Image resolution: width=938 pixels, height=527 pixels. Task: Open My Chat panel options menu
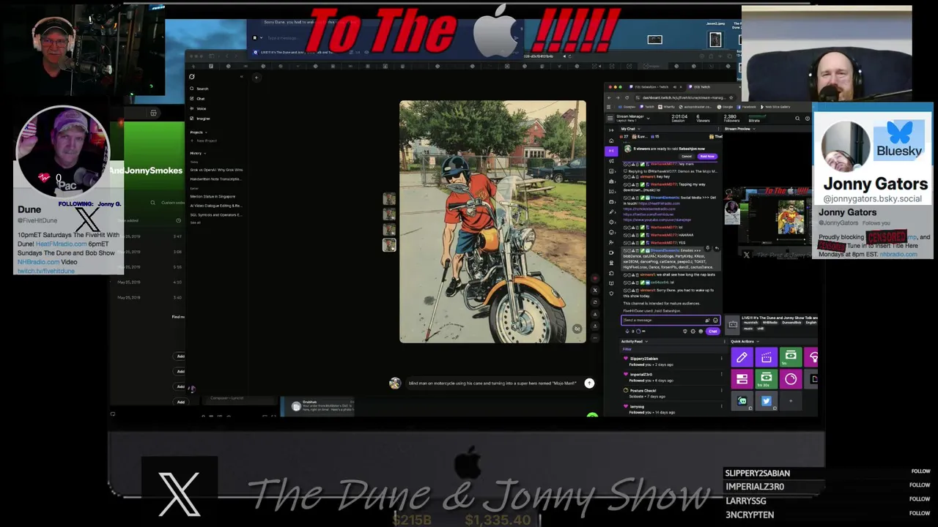pyautogui.click(x=718, y=129)
